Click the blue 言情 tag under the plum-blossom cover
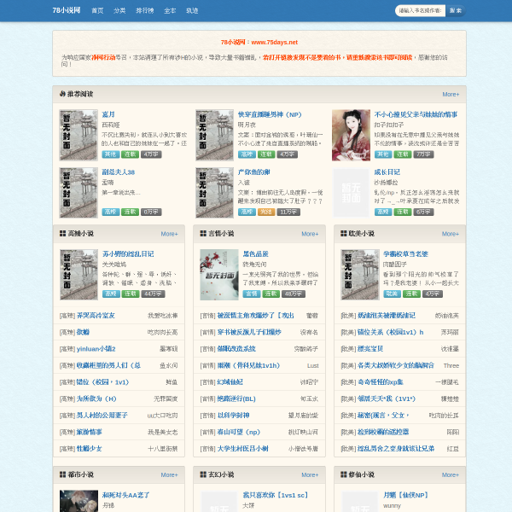The height and width of the screenshot is (512, 512). (x=252, y=294)
